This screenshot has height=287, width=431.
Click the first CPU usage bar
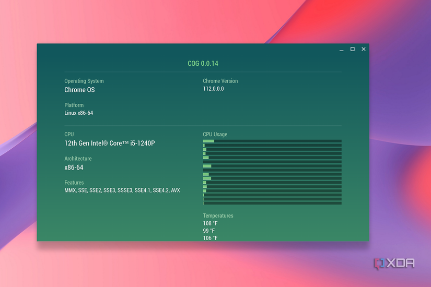click(x=272, y=141)
